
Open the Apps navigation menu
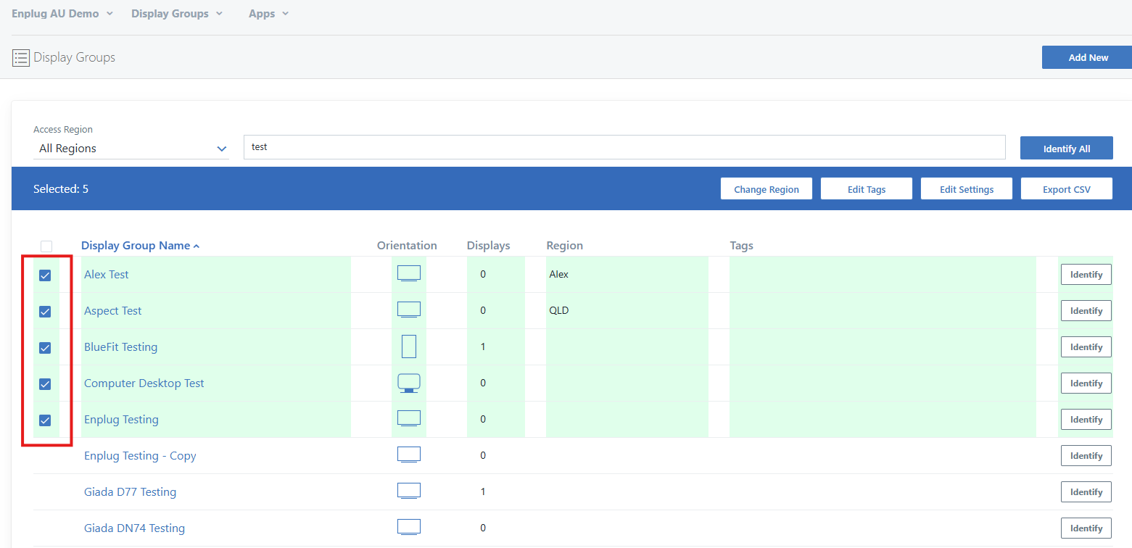click(x=268, y=14)
